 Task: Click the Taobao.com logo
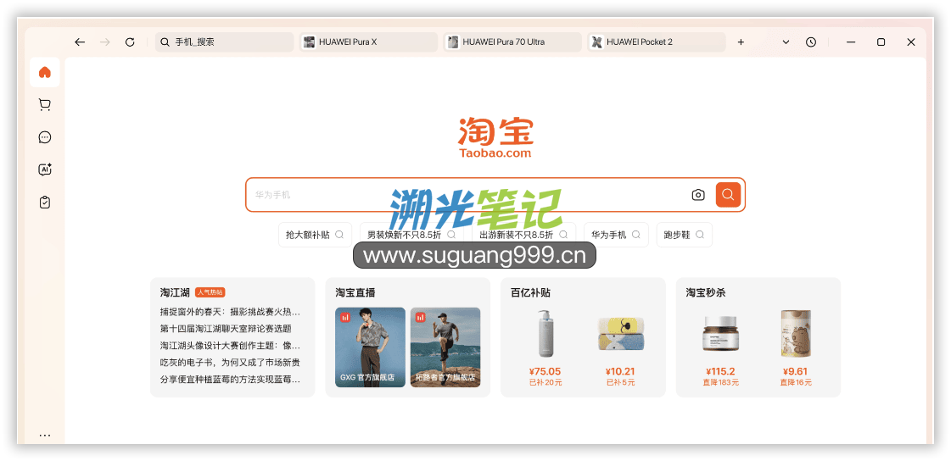(x=495, y=138)
